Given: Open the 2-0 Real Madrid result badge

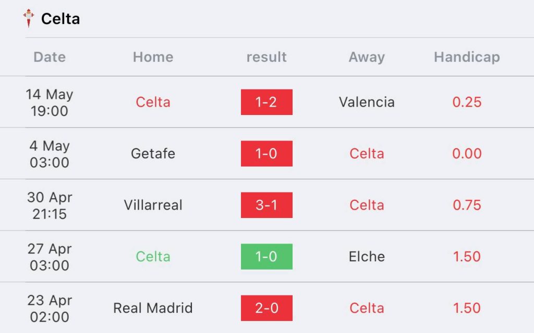Looking at the screenshot, I should (266, 308).
